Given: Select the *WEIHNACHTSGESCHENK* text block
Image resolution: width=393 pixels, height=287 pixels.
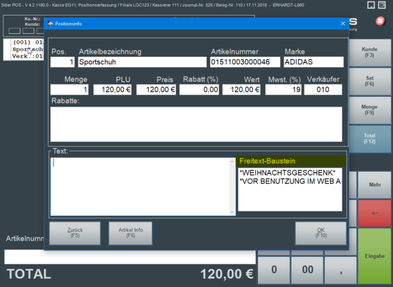Looking at the screenshot, I should point(288,172).
